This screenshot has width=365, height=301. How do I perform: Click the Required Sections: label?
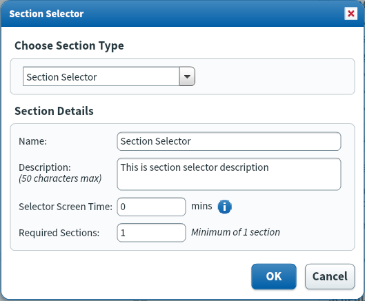click(x=59, y=233)
